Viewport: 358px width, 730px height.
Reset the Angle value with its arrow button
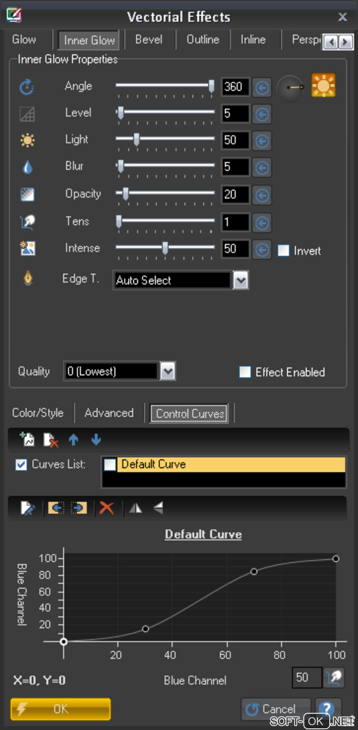pos(262,88)
